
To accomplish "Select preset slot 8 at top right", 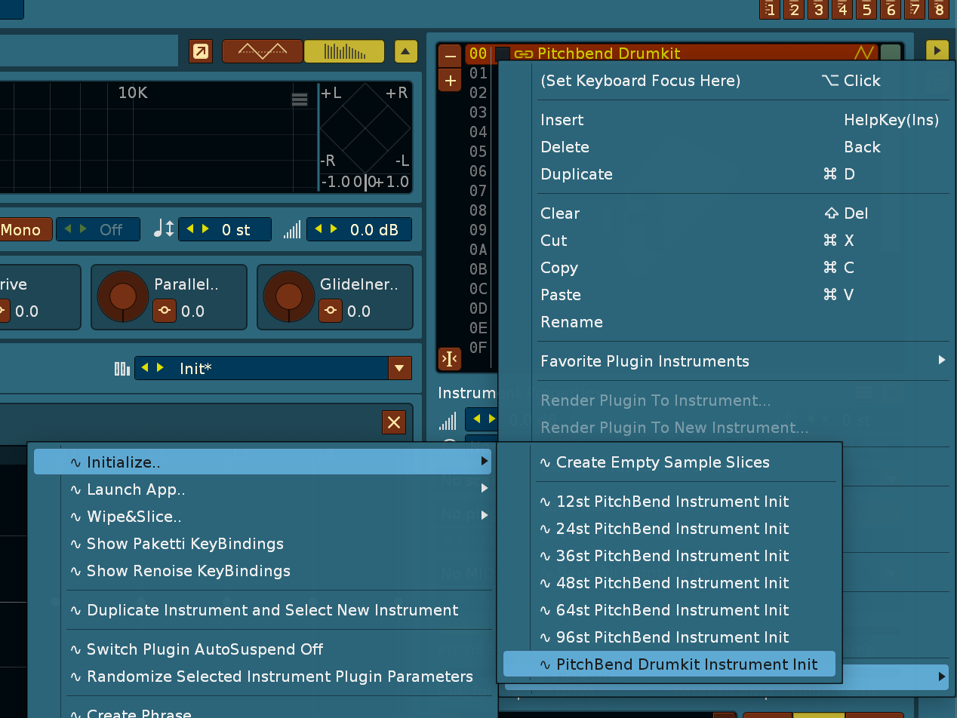I will [939, 10].
